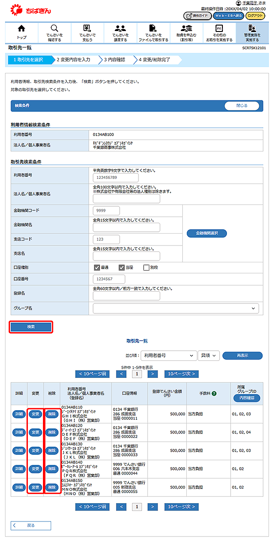Image resolution: width=274 pixels, height=542 pixels.
Task: Open でんさいを譲渡する menu
Action: pyautogui.click(x=120, y=33)
